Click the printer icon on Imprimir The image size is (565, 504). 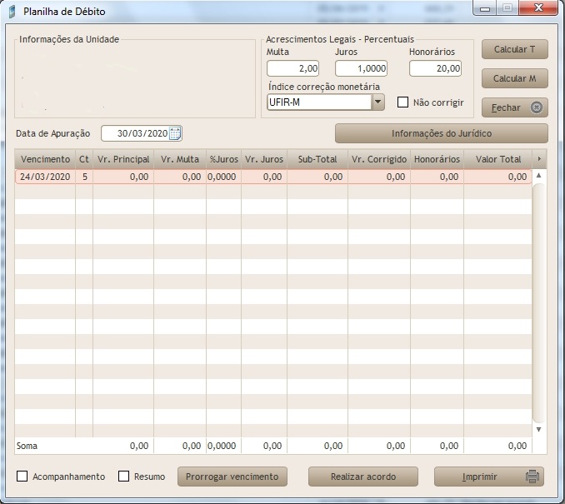click(x=532, y=477)
